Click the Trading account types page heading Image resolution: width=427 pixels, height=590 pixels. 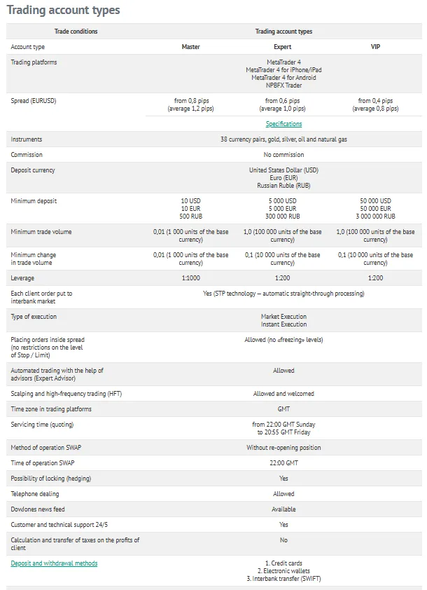tap(63, 11)
